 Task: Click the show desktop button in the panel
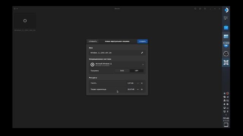[x=226, y=125]
